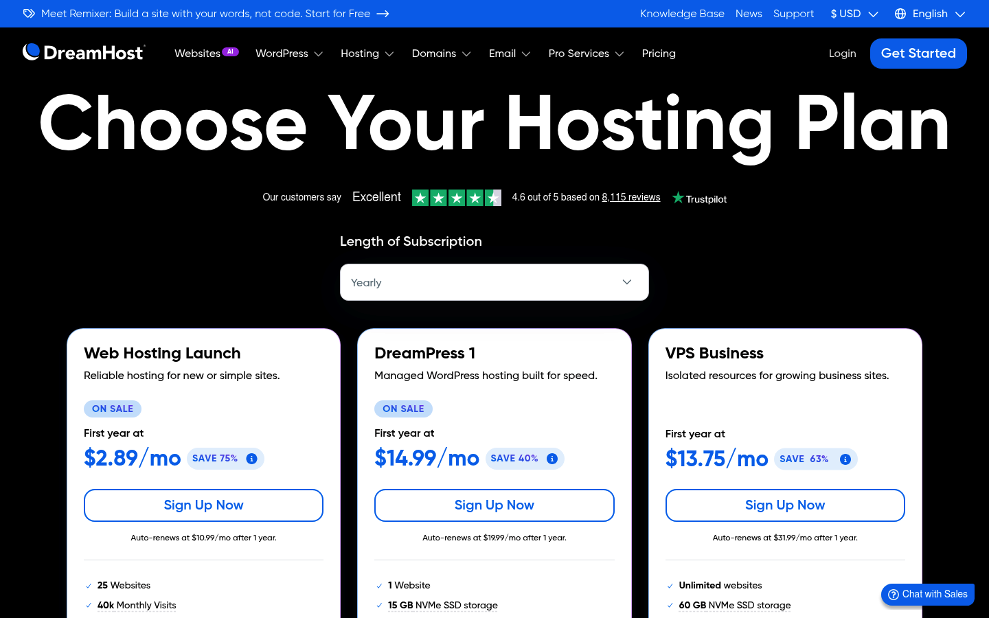The height and width of the screenshot is (618, 989).
Task: Click the AI badge next to Websites
Action: (x=231, y=51)
